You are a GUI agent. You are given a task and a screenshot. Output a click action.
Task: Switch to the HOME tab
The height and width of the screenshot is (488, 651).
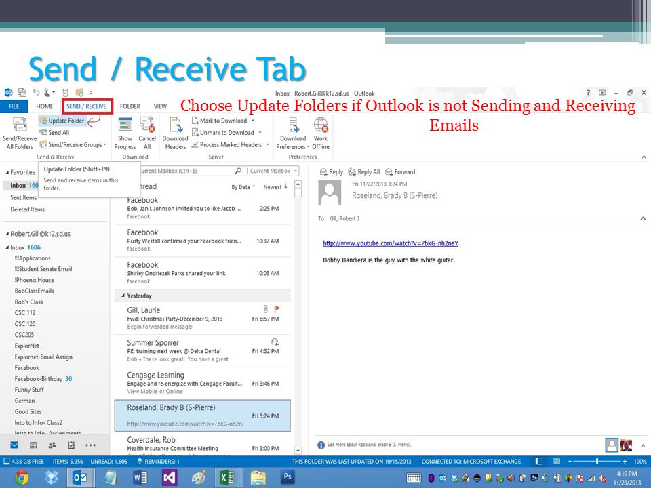(45, 106)
